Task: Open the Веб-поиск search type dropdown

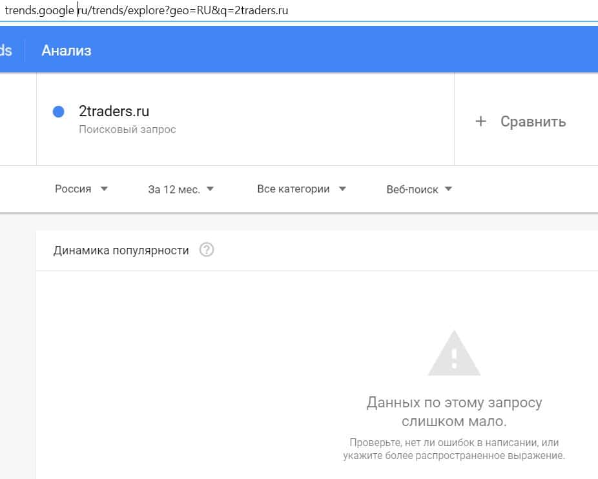Action: click(x=419, y=189)
